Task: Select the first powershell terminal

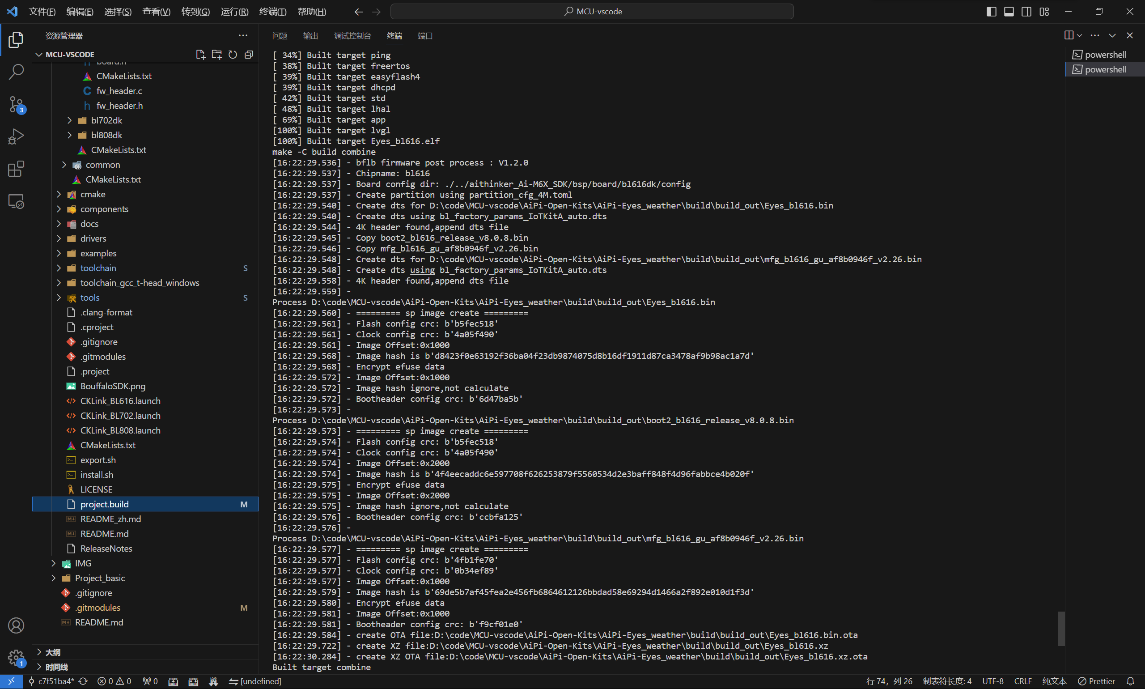Action: pyautogui.click(x=1105, y=55)
